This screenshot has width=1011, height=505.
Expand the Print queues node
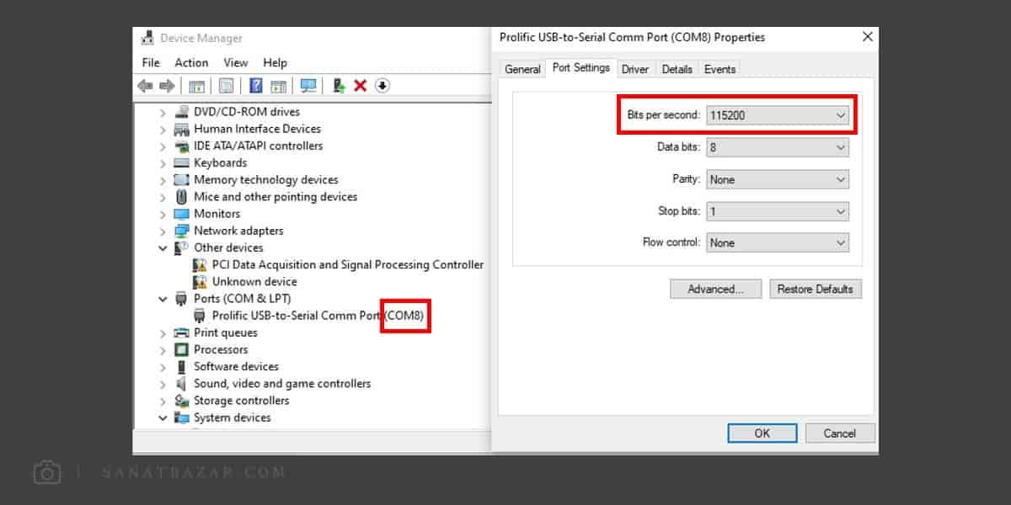click(163, 332)
